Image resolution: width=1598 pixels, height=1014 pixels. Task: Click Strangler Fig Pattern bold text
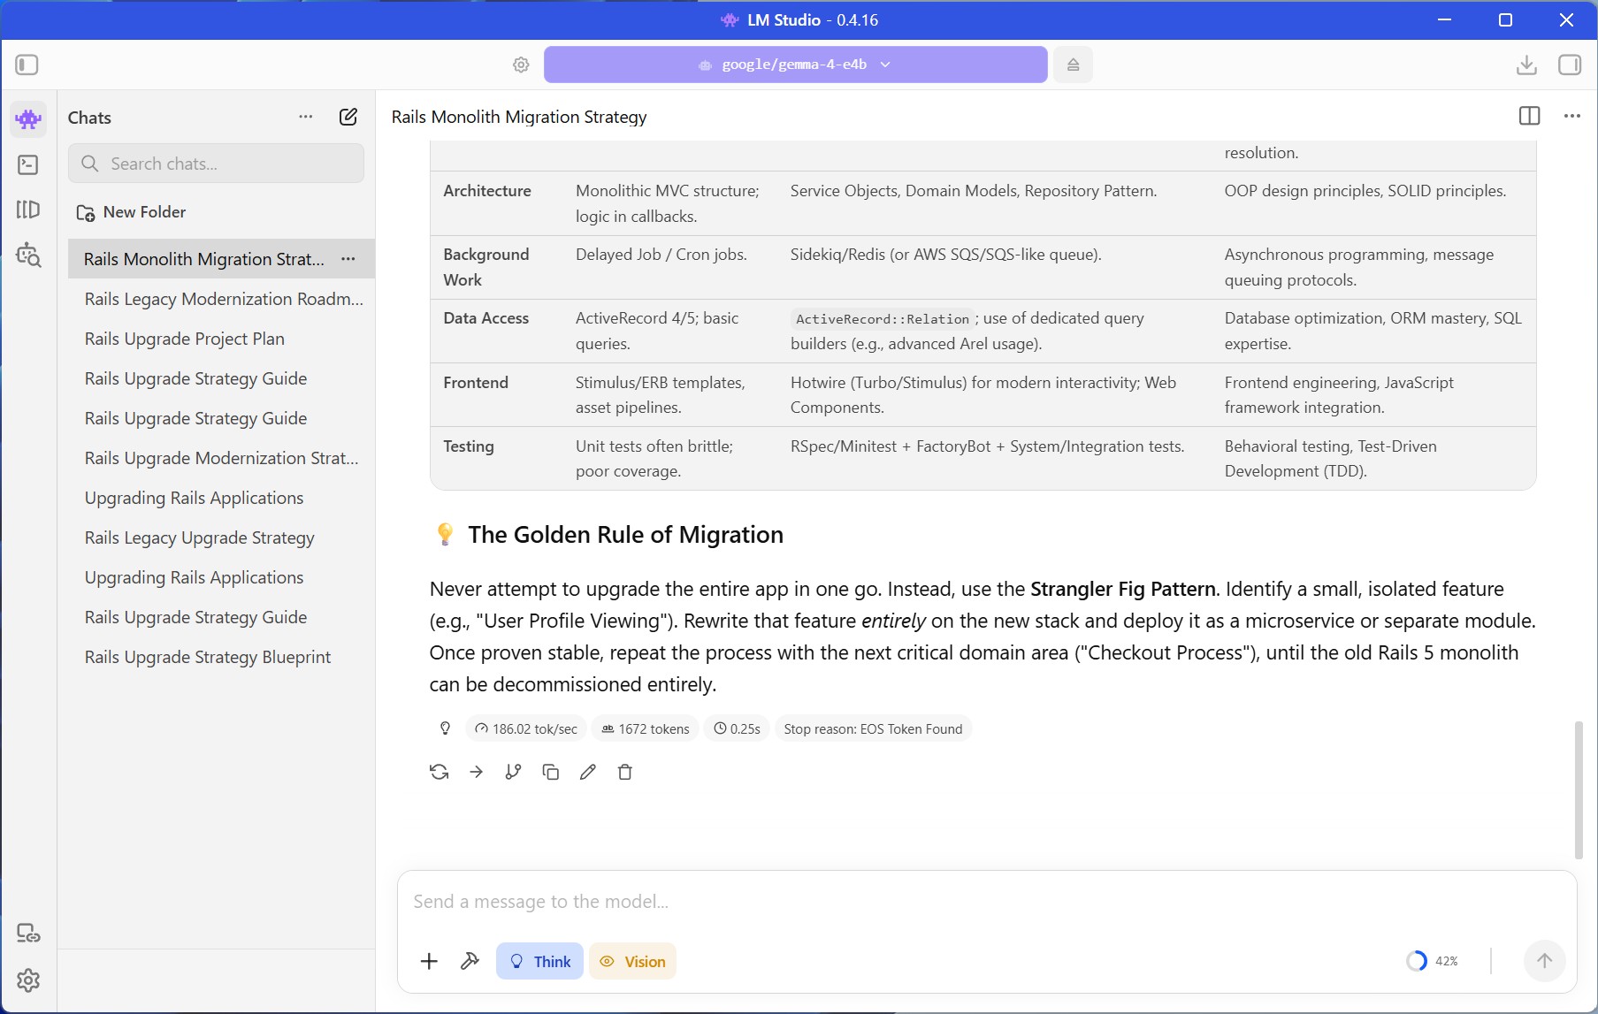click(x=1123, y=589)
